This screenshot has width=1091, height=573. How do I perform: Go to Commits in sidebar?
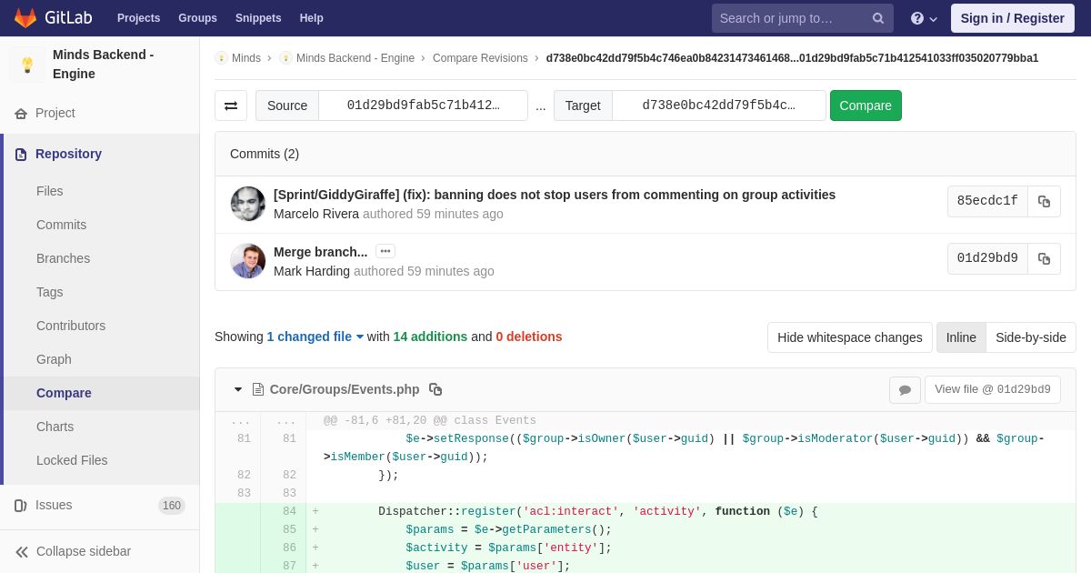coord(61,225)
